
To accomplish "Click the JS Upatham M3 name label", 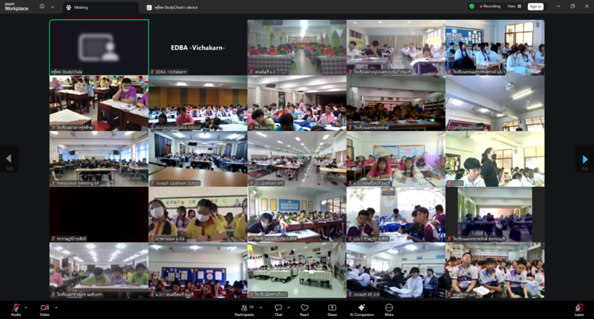I will [269, 183].
